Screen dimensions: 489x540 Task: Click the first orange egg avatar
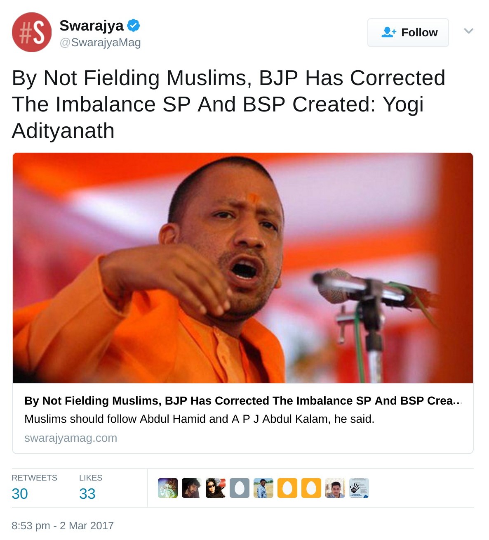point(287,488)
